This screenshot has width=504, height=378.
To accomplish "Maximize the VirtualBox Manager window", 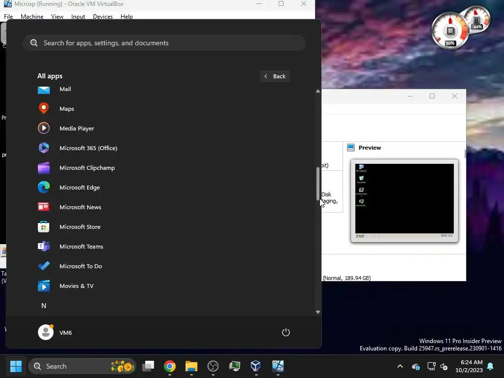I will click(x=432, y=96).
